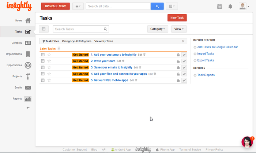Click the Insightly logo

pyautogui.click(x=19, y=6)
